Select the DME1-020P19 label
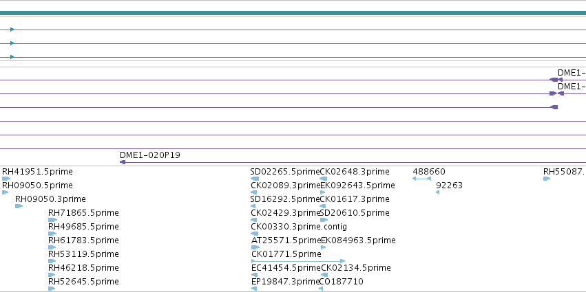Viewport: 586px width, 292px height. pos(150,155)
